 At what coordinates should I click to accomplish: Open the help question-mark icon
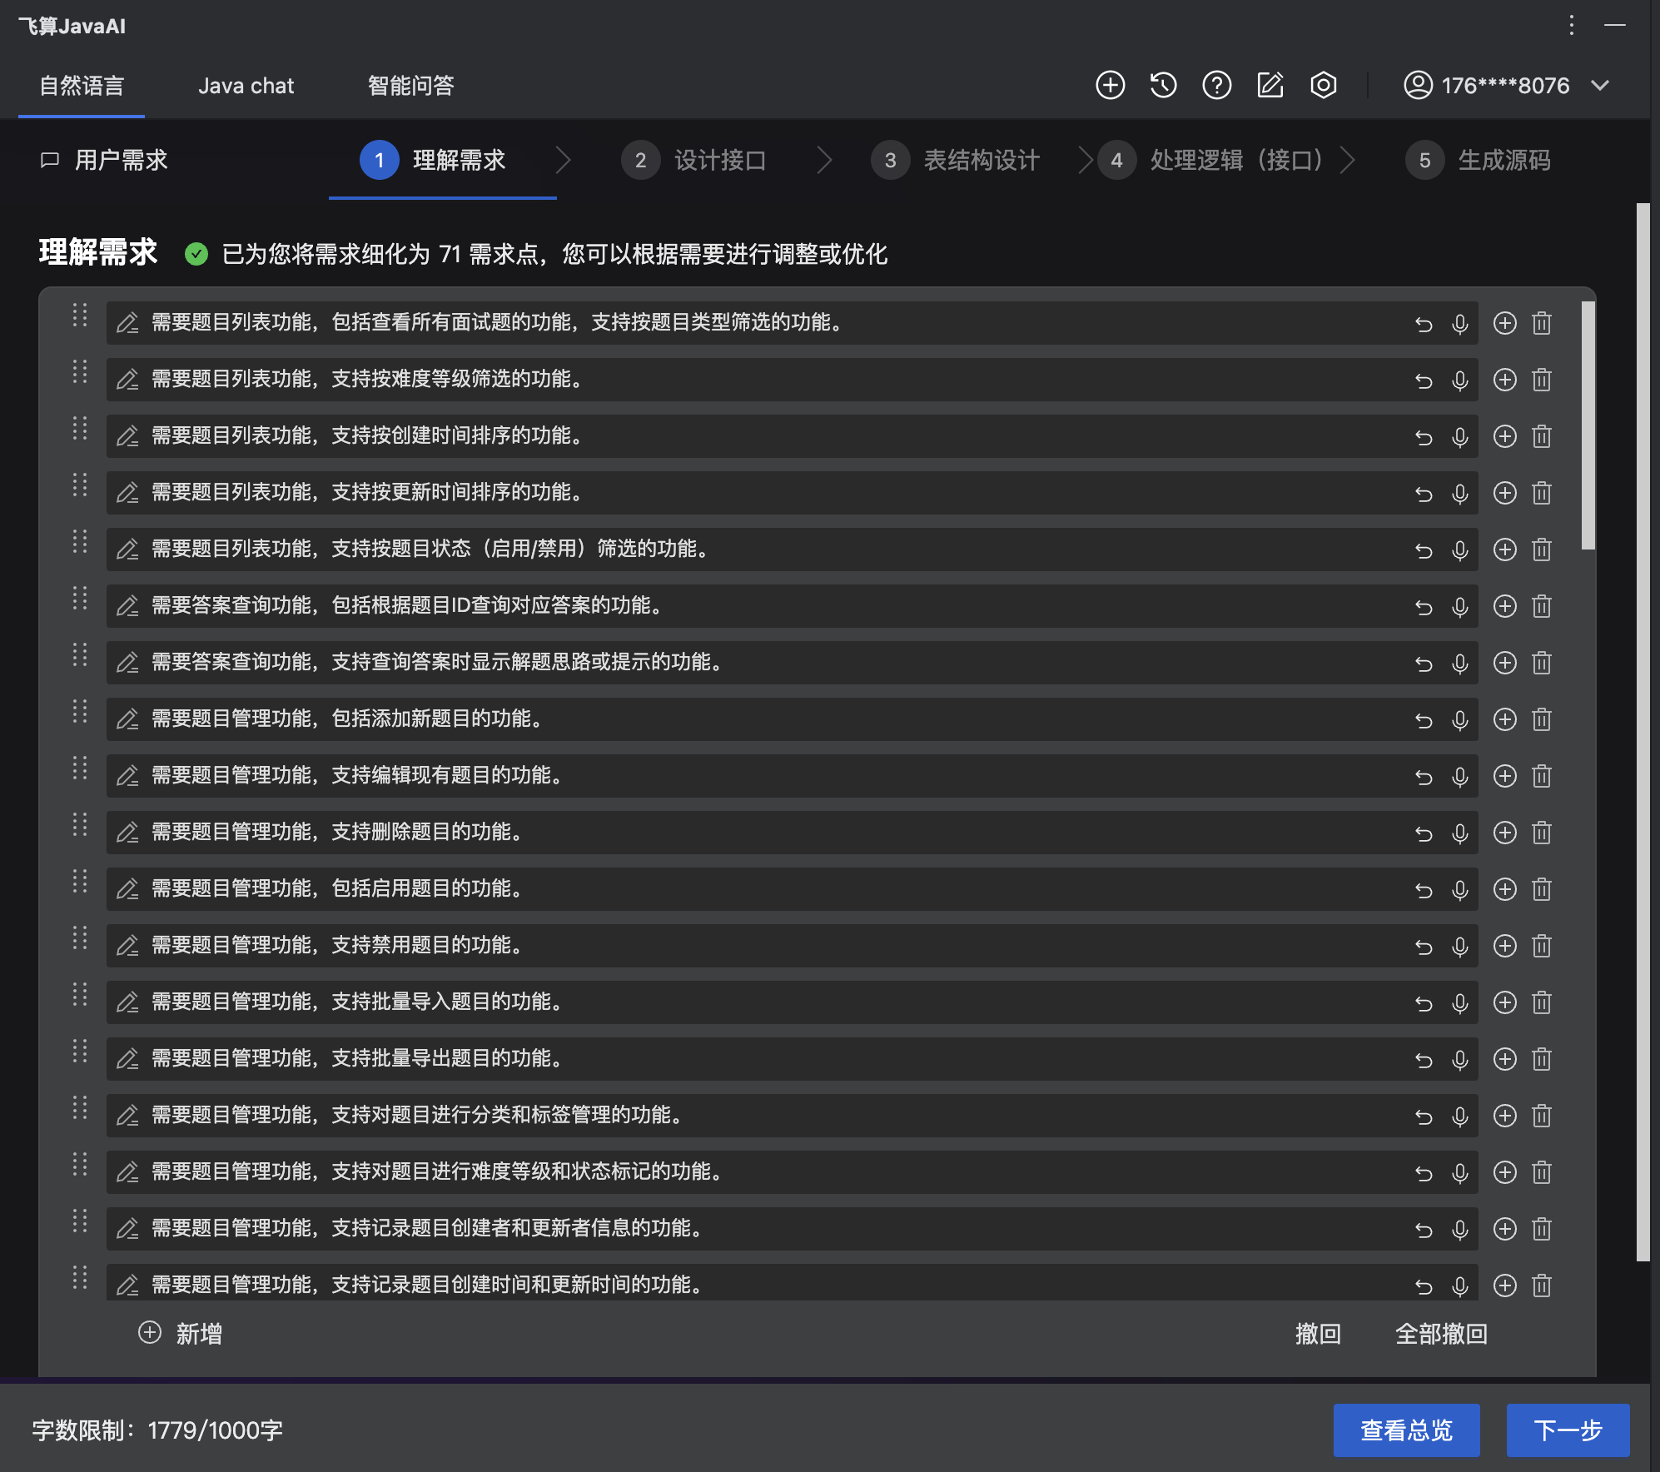coord(1216,85)
